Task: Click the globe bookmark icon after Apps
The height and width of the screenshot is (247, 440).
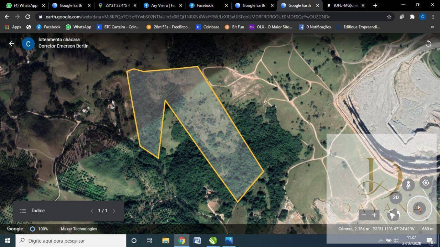Action: pyautogui.click(x=29, y=27)
